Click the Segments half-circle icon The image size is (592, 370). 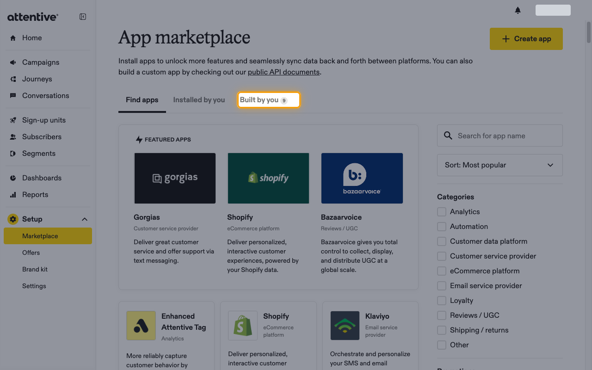(x=13, y=154)
